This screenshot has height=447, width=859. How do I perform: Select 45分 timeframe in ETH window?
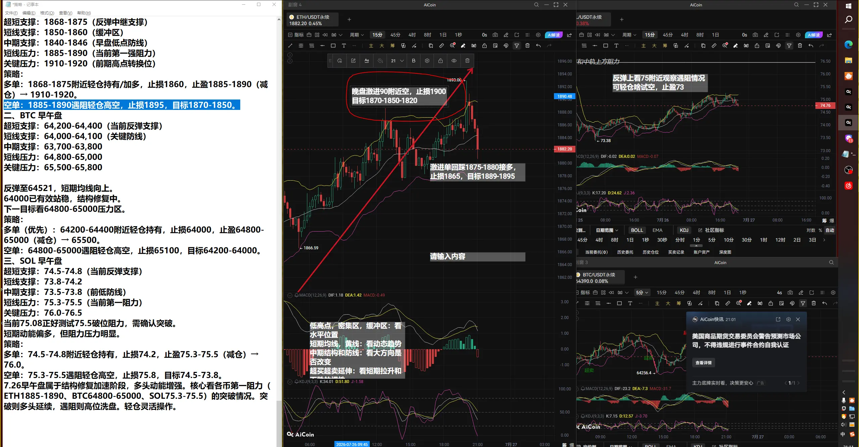395,35
